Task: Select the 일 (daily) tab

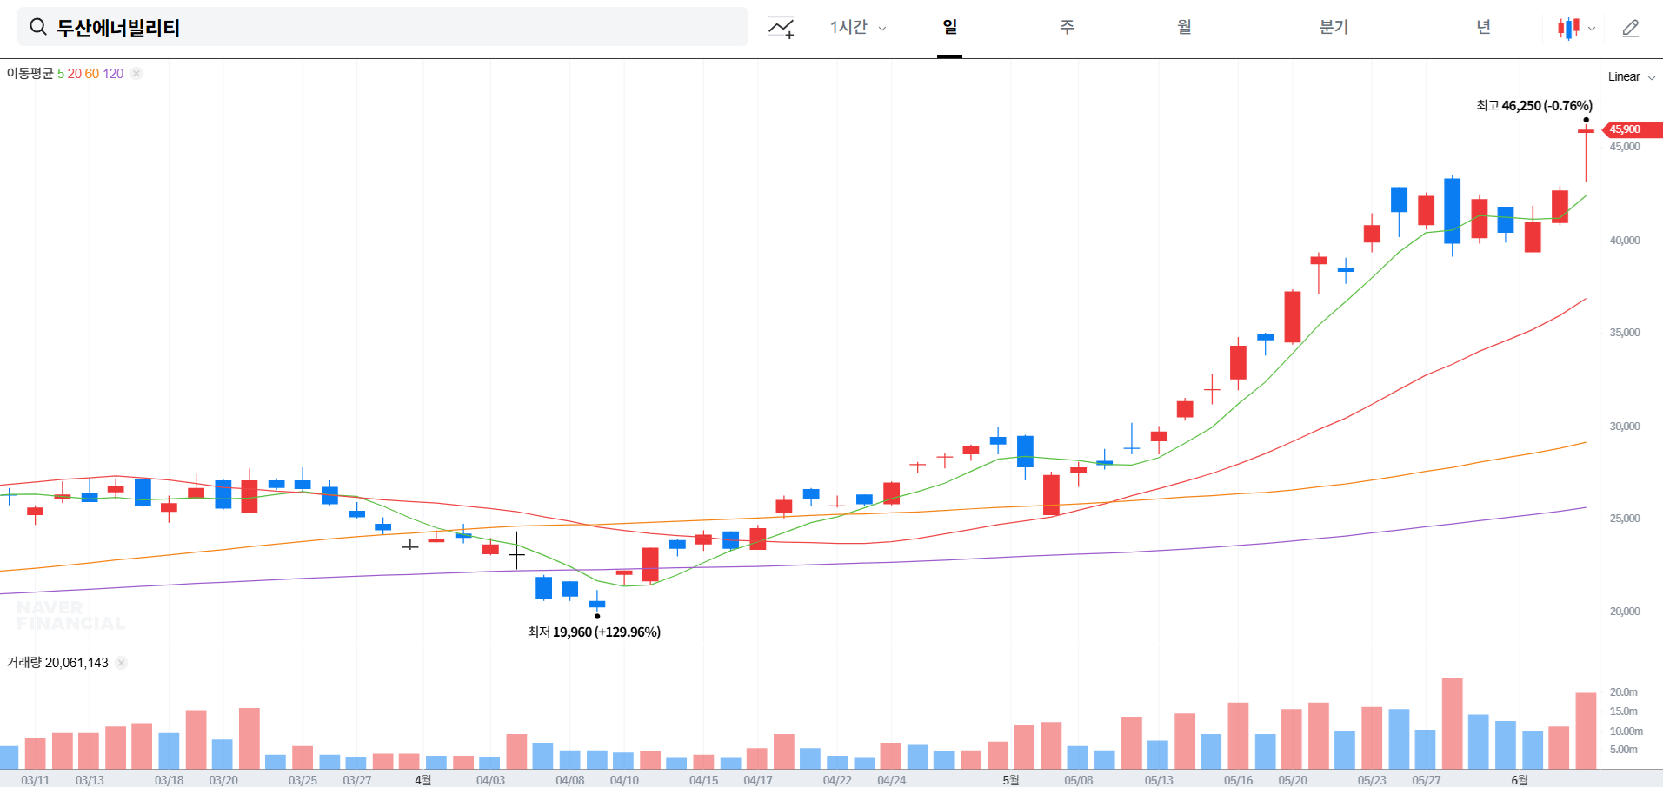Action: click(x=949, y=27)
